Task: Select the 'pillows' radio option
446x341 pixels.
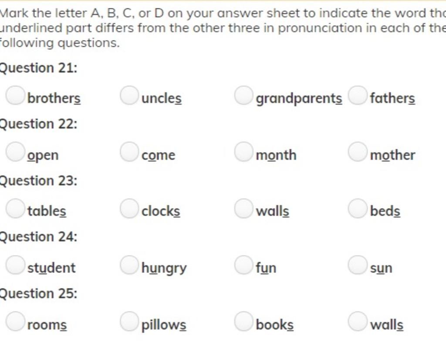Action: tap(129, 321)
